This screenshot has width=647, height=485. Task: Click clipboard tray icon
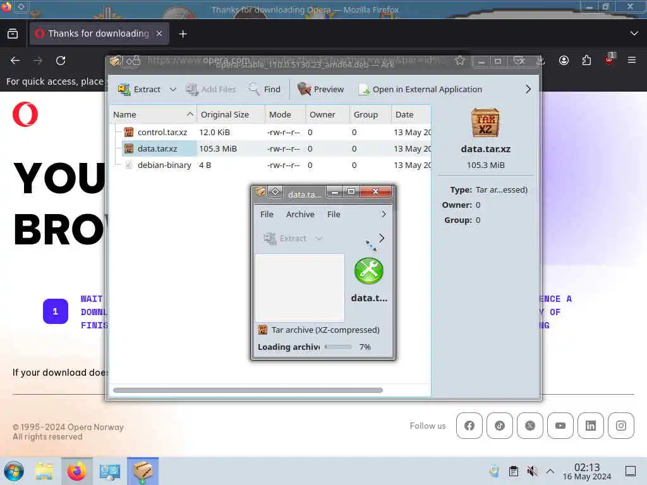(x=513, y=471)
